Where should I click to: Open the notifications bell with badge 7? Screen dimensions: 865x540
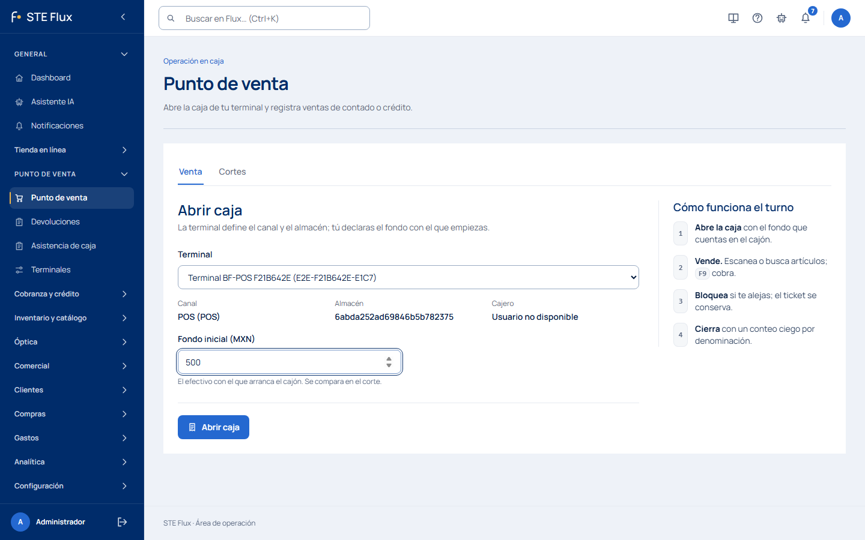pyautogui.click(x=806, y=18)
